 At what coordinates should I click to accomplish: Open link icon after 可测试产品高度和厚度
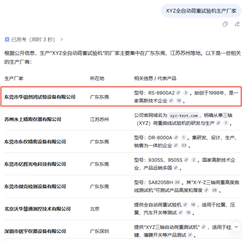206,190
